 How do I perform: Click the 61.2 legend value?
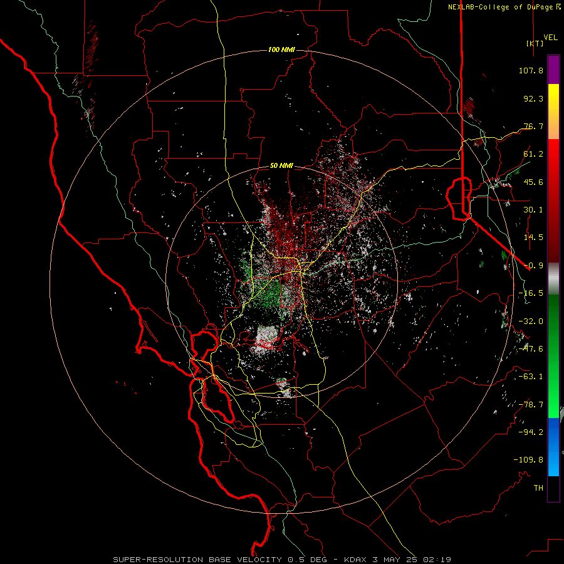coord(533,154)
